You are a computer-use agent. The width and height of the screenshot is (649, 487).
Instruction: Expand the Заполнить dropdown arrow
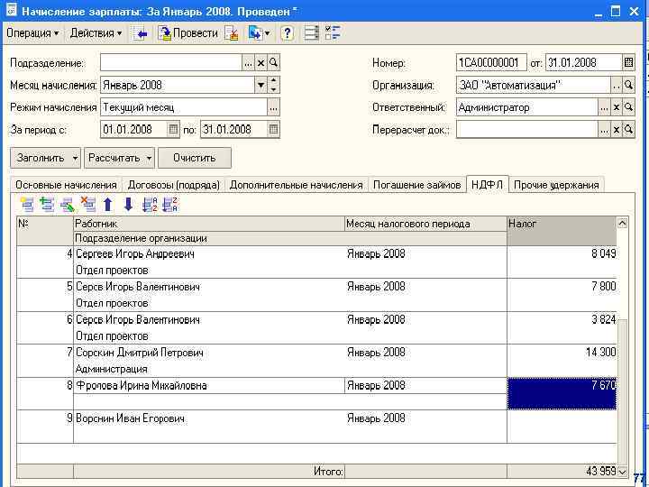click(x=75, y=158)
